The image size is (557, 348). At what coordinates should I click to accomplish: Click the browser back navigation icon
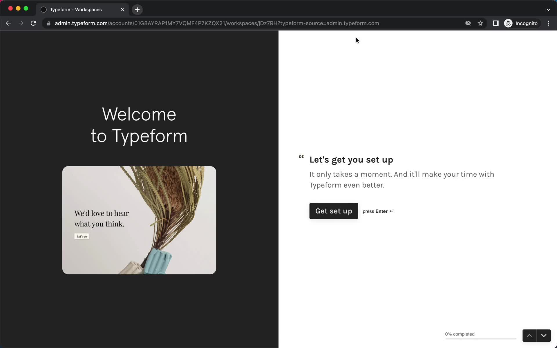point(8,23)
